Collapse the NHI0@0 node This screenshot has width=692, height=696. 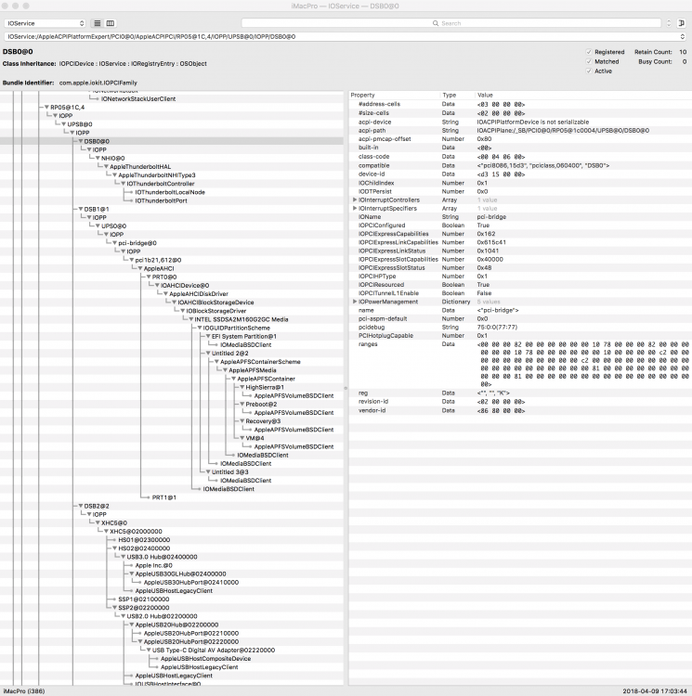pyautogui.click(x=98, y=158)
